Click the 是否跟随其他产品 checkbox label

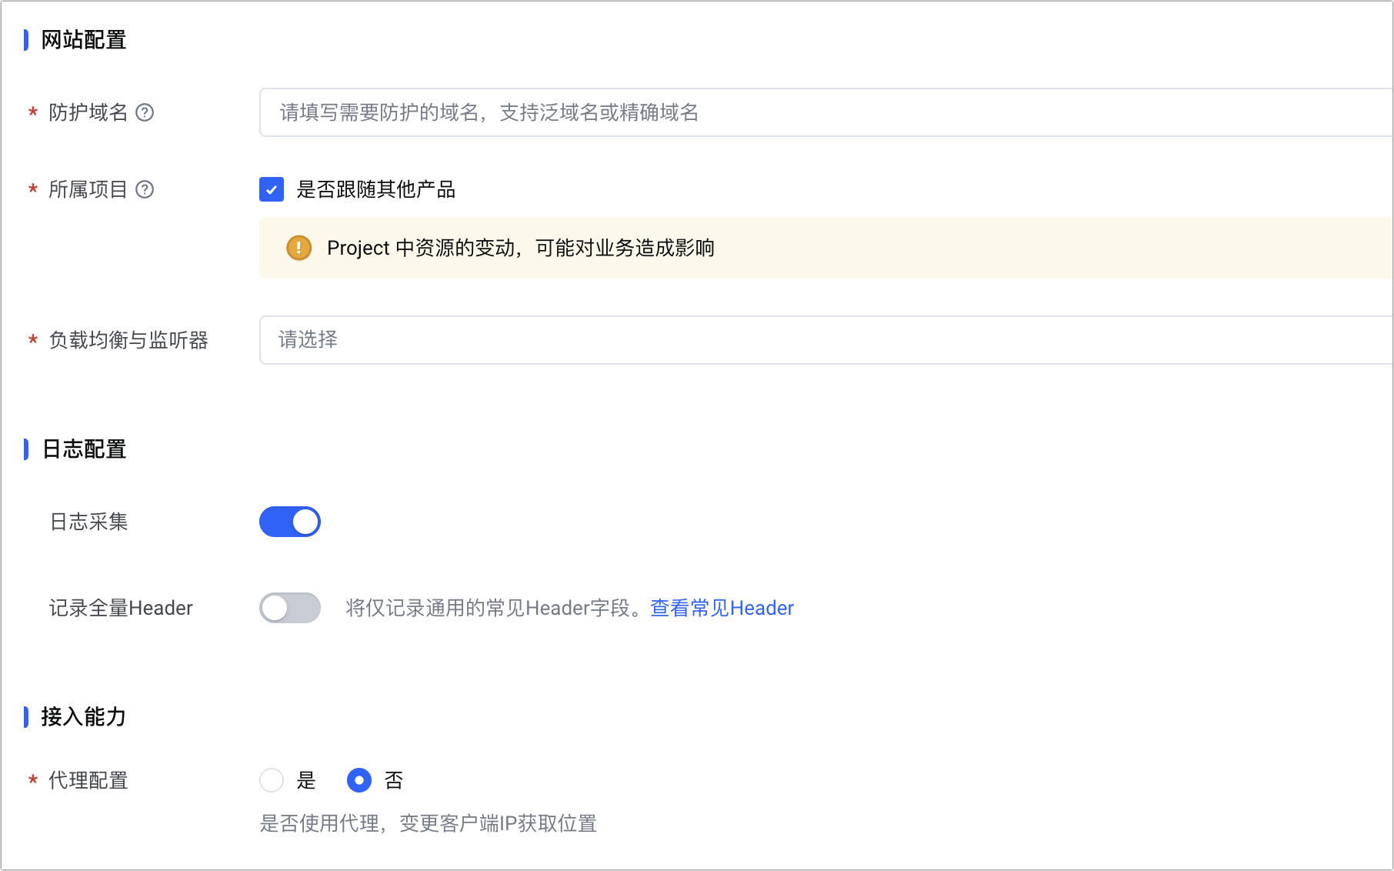pyautogui.click(x=376, y=189)
